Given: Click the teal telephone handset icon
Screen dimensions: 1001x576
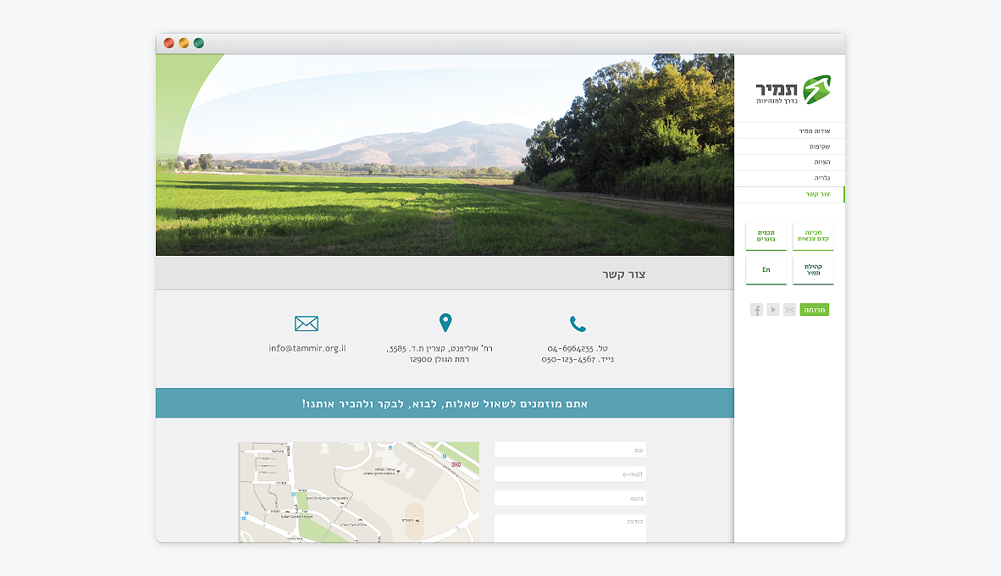Looking at the screenshot, I should click(578, 324).
